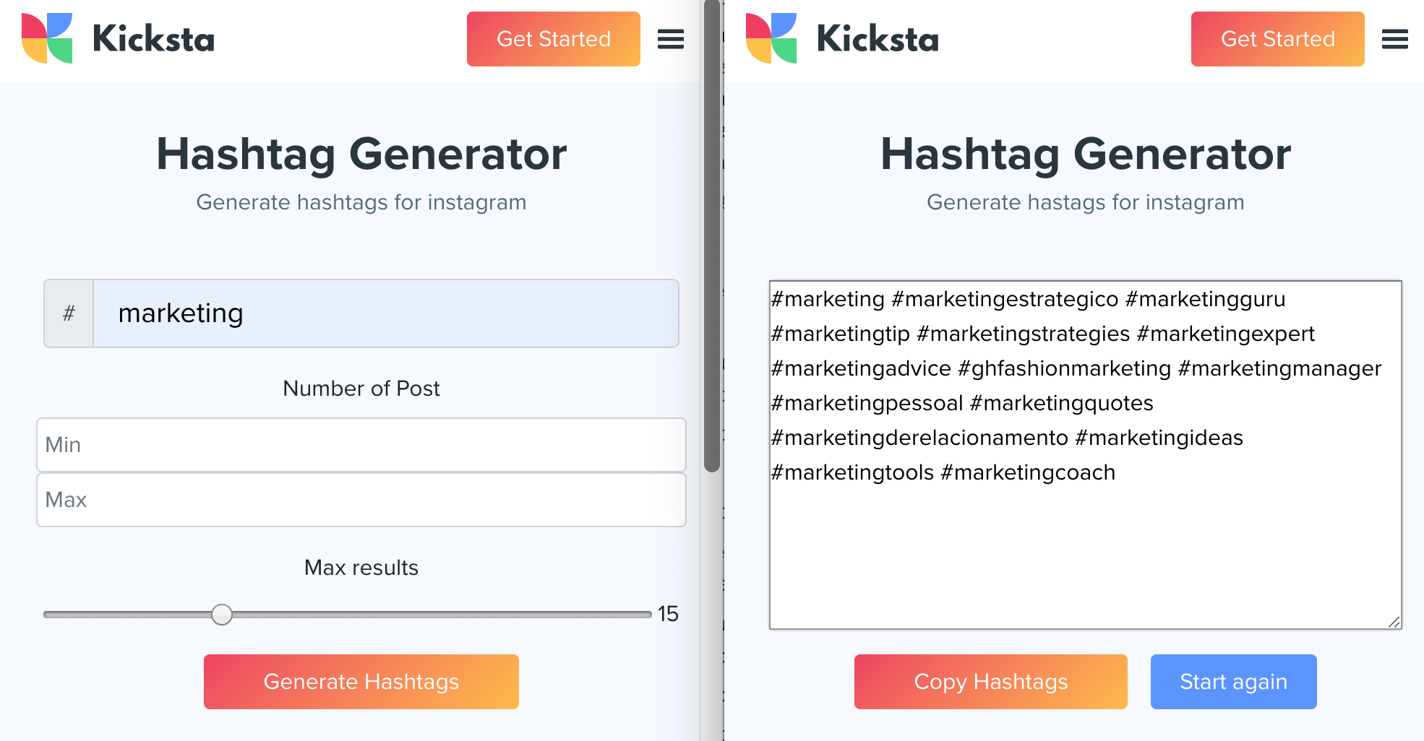
Task: Click the left pane vertical scrollbar thumb
Action: [x=712, y=238]
